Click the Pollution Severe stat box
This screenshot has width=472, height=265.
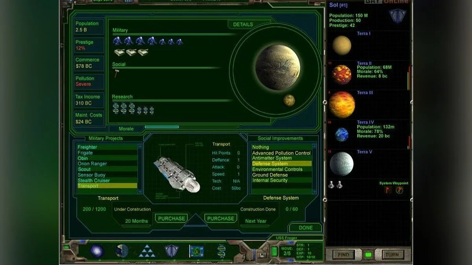click(x=89, y=81)
